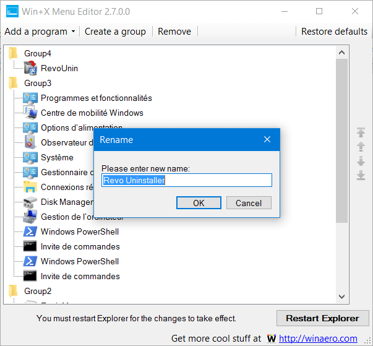Viewport: 373px width, 346px height.
Task: Click the scrollbar up arrow
Action: pos(342,53)
